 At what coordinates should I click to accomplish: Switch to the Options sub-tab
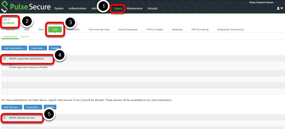click(25, 36)
